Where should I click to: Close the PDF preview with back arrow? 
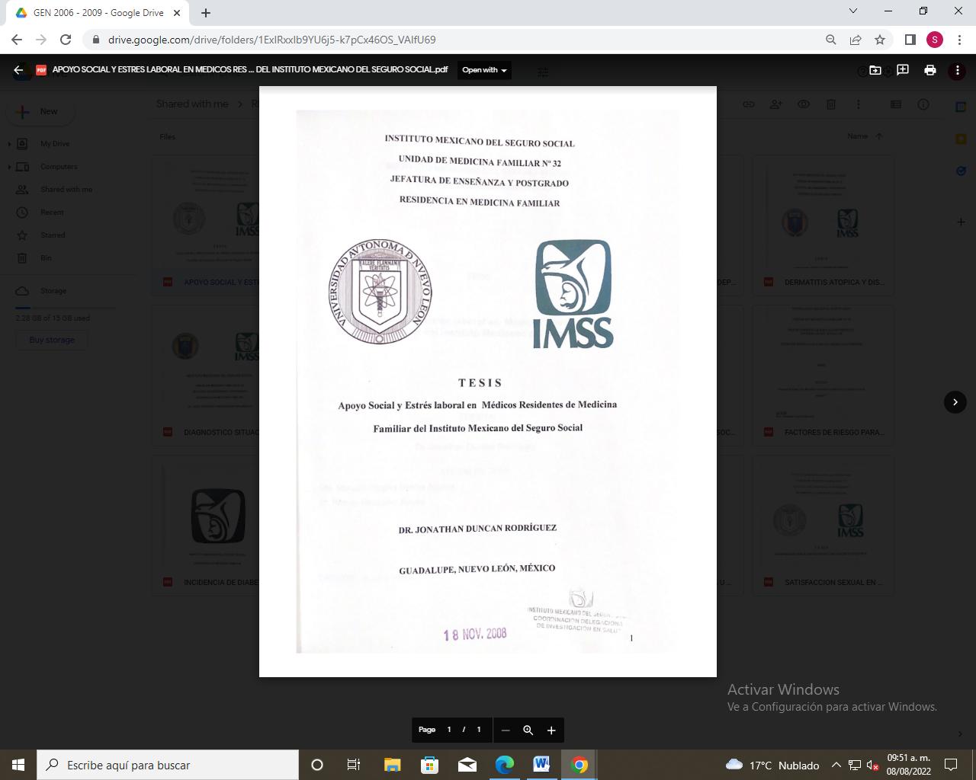point(18,70)
